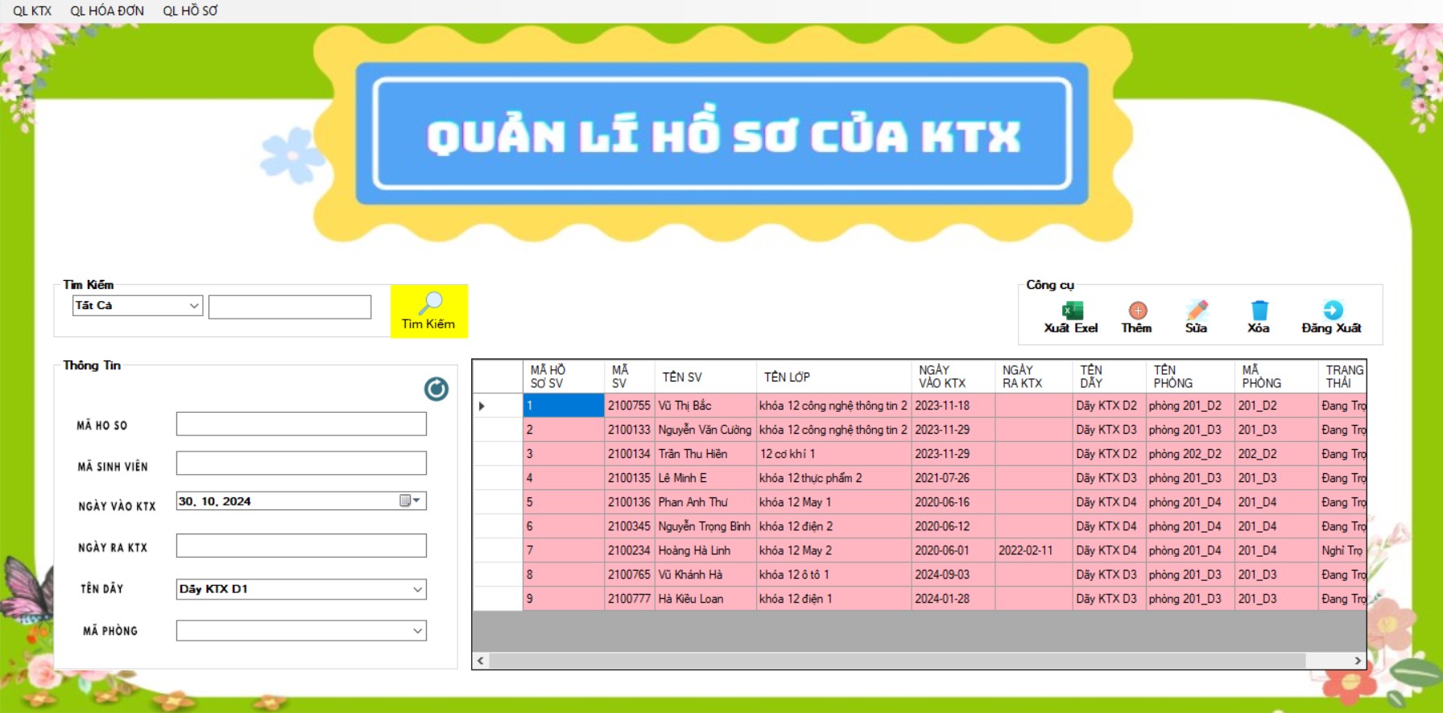The width and height of the screenshot is (1443, 713).
Task: Click date cell 2022-02-11
Action: tap(1034, 550)
